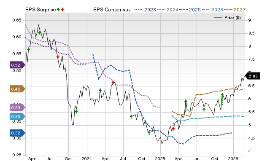Click the green up arrow in the EPS Surprise legend

coord(58,10)
